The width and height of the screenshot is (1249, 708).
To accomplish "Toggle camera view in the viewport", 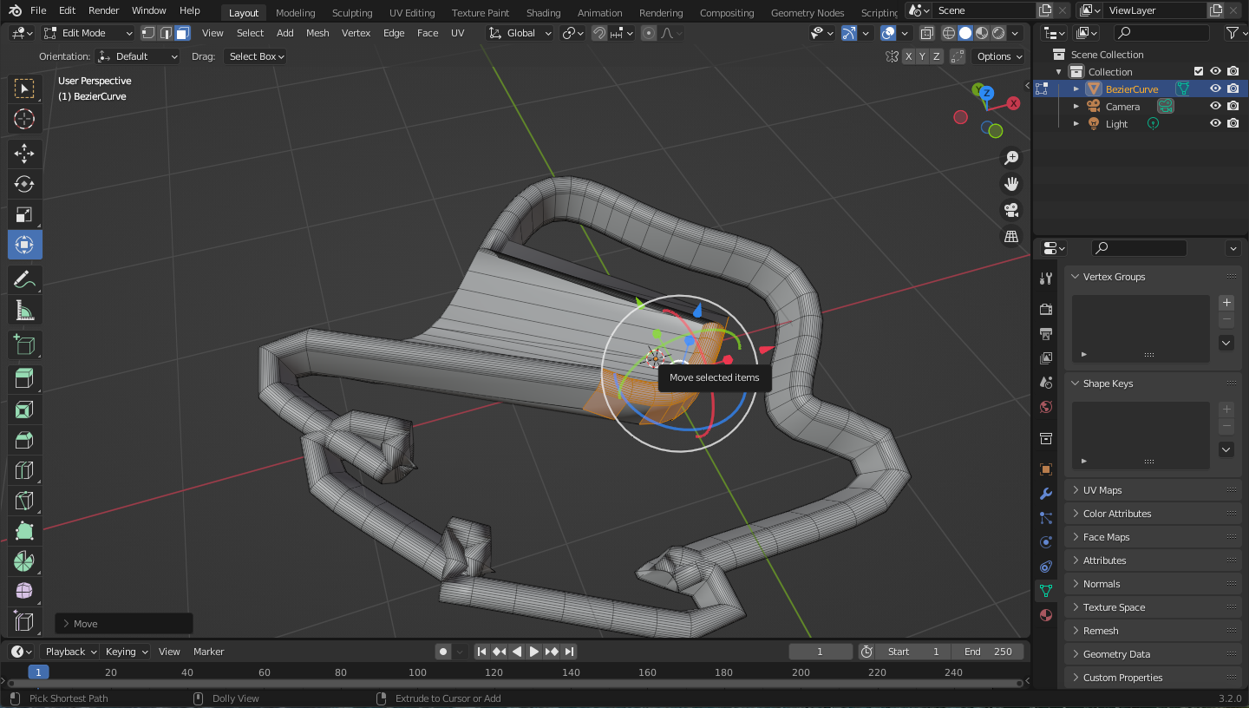I will click(1010, 210).
